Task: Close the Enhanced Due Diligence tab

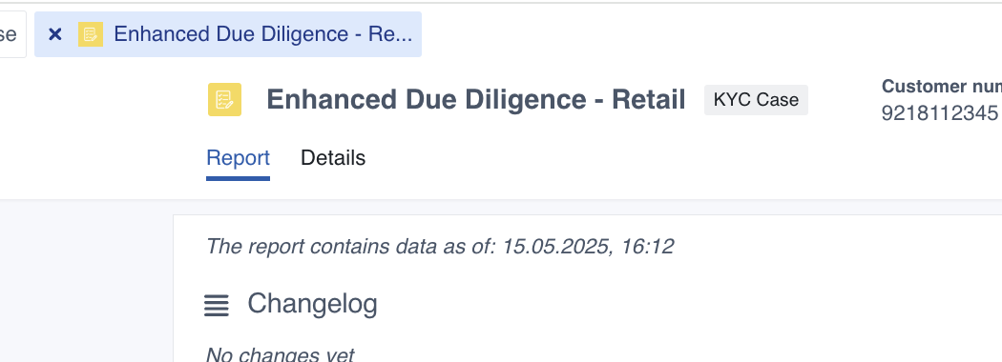Action: pyautogui.click(x=55, y=34)
